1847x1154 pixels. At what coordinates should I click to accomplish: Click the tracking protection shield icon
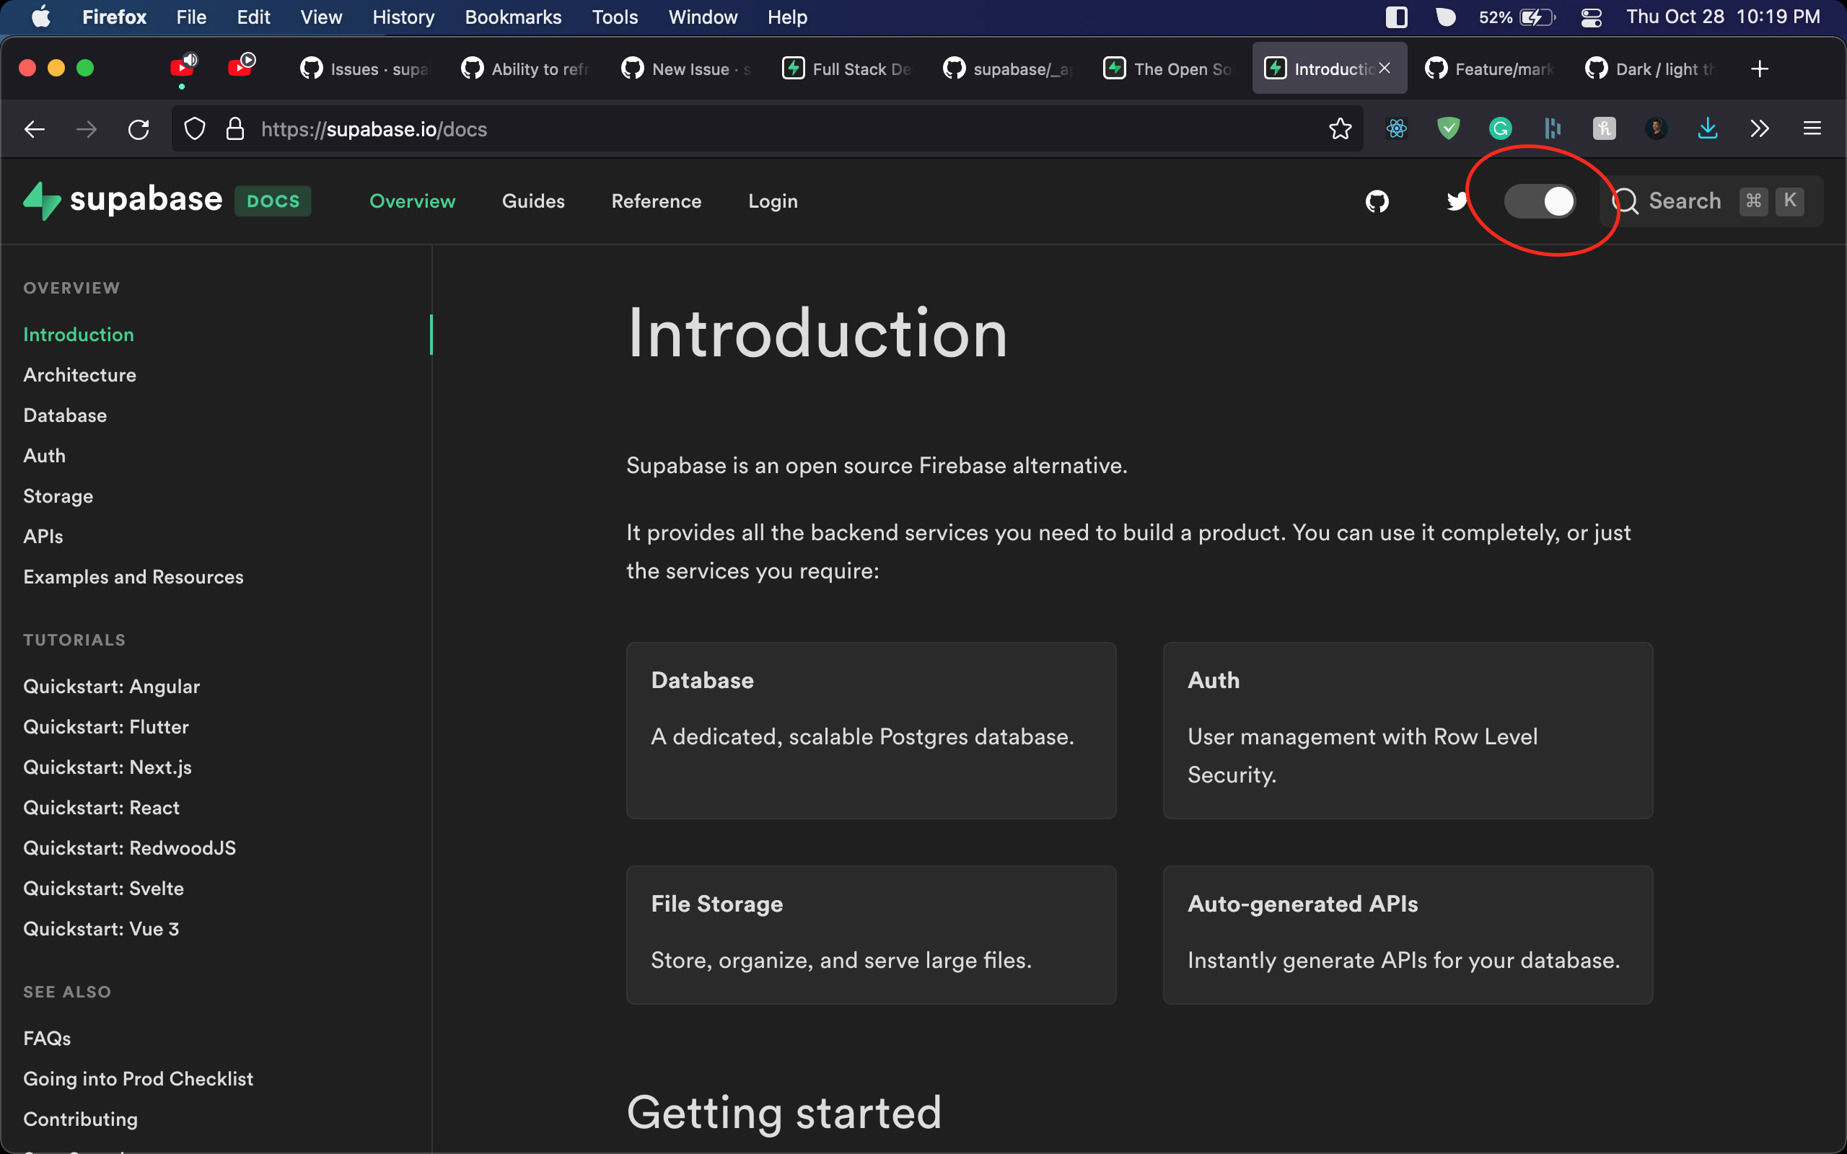pyautogui.click(x=195, y=128)
